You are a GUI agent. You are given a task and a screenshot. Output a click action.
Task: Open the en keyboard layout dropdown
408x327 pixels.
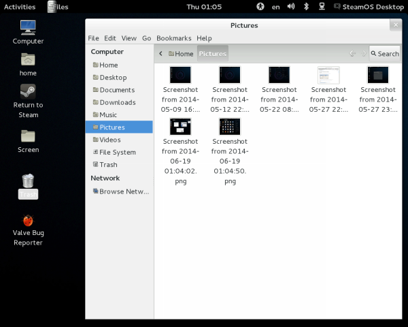275,7
